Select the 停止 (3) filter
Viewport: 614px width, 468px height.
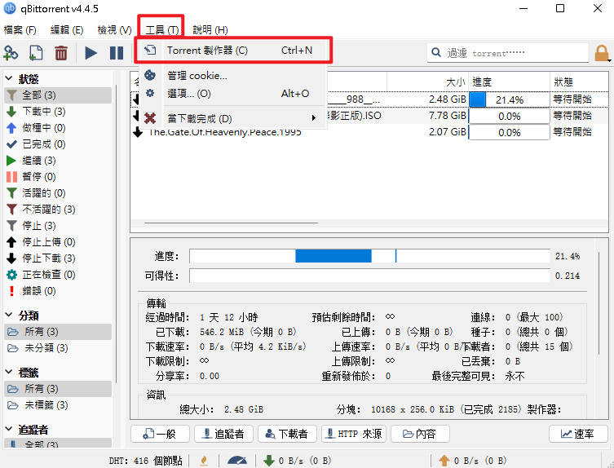click(58, 226)
